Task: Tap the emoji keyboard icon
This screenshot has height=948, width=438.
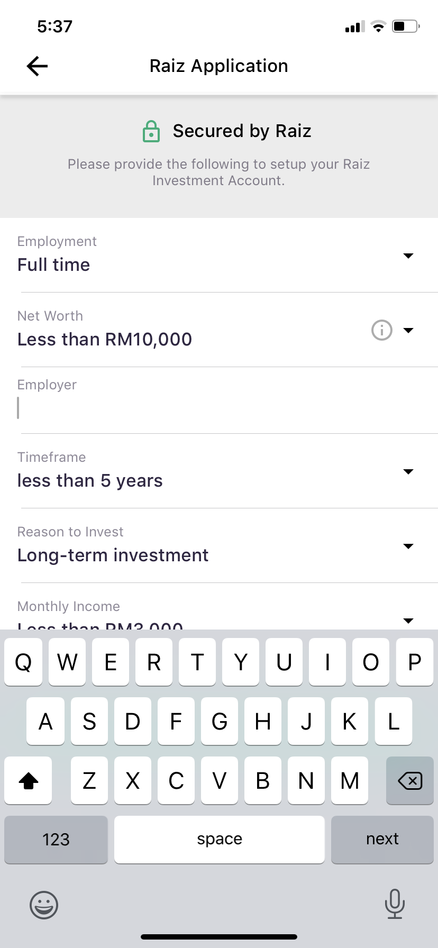Action: (x=44, y=904)
